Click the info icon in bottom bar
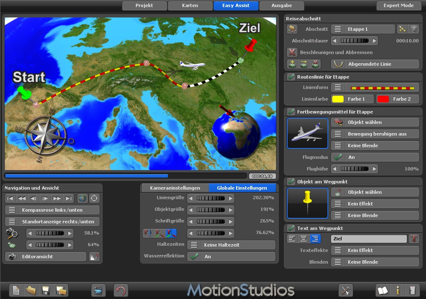This screenshot has height=299, width=426. [x=397, y=290]
